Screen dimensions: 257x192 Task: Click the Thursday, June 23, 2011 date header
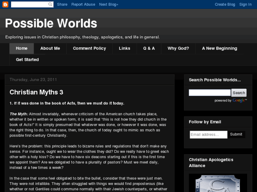[33, 80]
